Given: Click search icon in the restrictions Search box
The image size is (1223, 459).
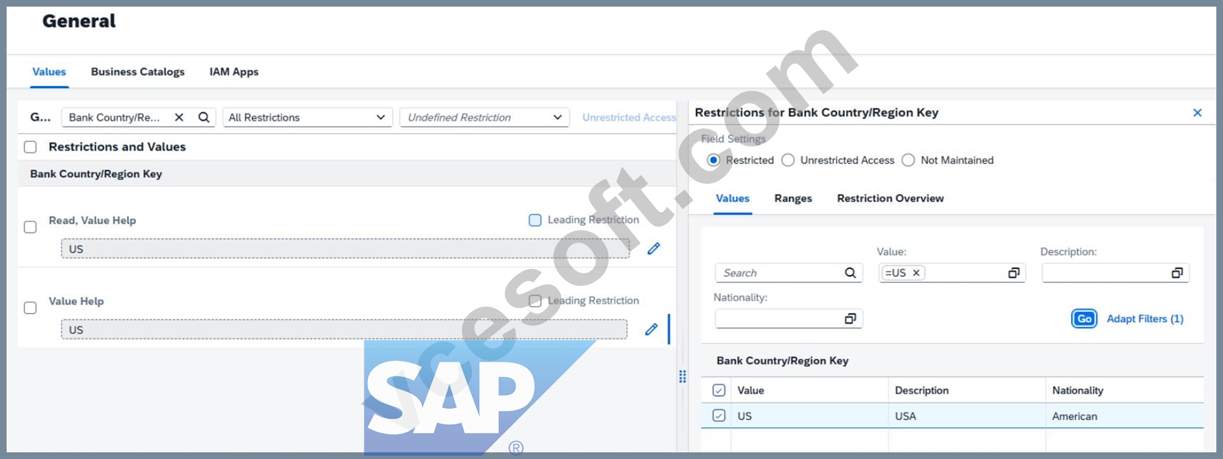Looking at the screenshot, I should coord(850,273).
